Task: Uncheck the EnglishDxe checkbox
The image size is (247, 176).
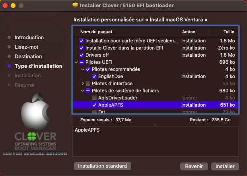Action: tap(94, 77)
